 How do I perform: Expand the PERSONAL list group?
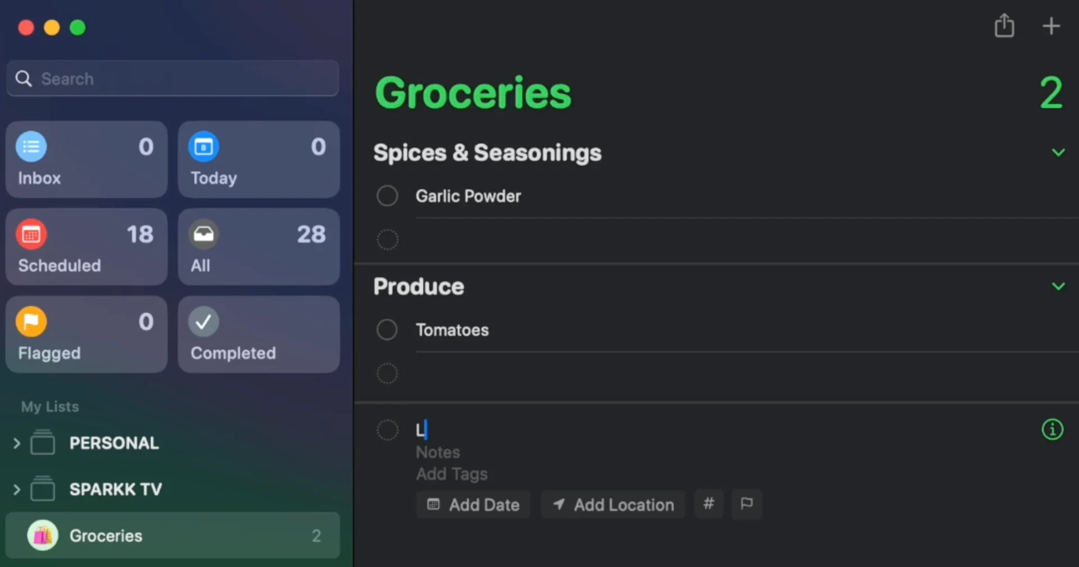click(17, 443)
